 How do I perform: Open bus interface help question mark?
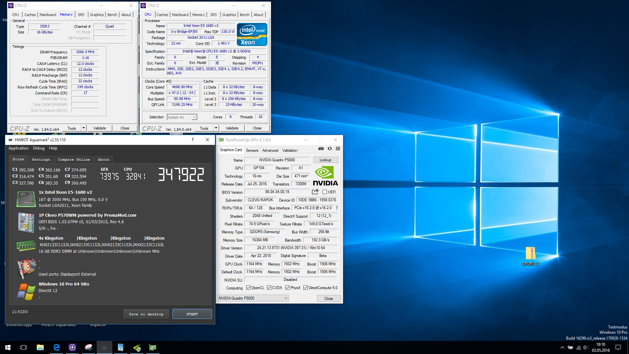pos(336,208)
